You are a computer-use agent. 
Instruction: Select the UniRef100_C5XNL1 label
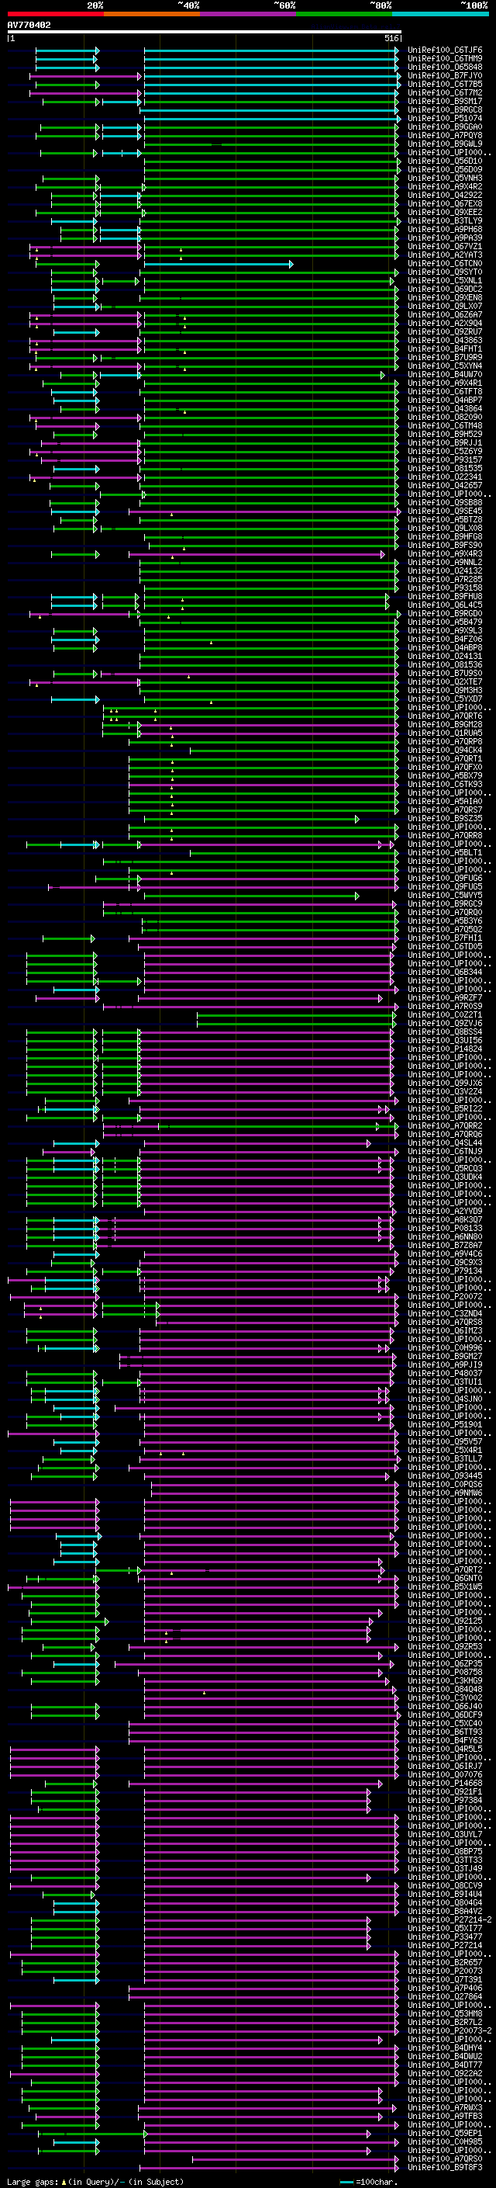pyautogui.click(x=445, y=280)
